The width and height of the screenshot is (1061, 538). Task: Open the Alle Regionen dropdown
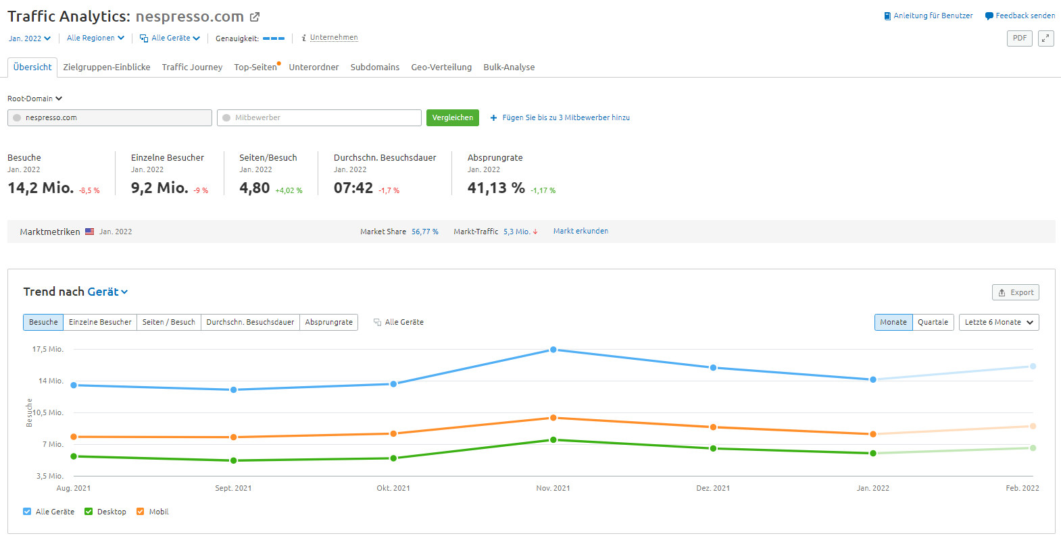95,38
